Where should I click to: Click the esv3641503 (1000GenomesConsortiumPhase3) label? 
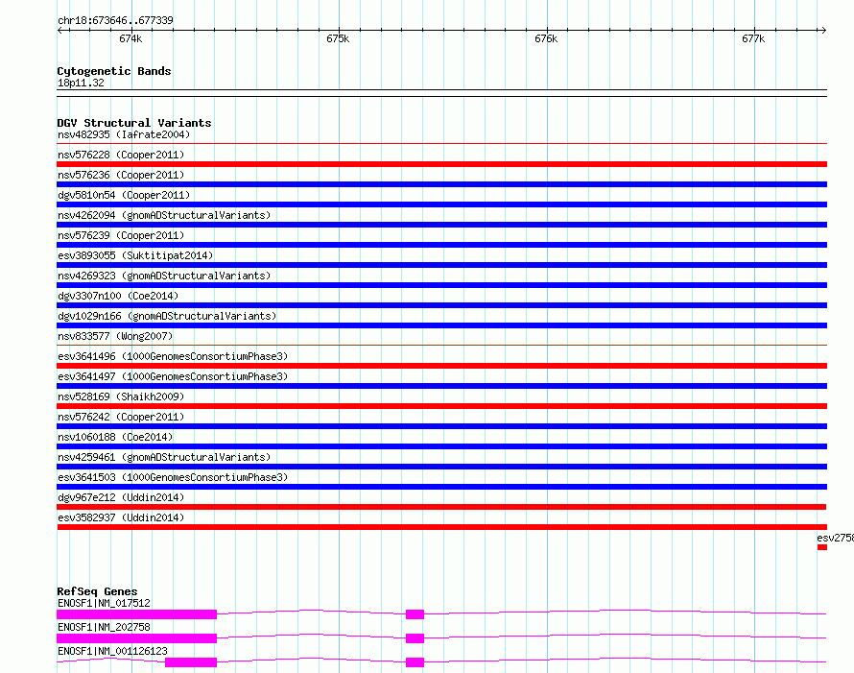[173, 477]
